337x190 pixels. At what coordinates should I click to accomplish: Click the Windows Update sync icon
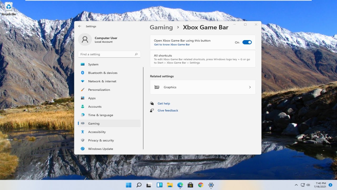point(83,149)
